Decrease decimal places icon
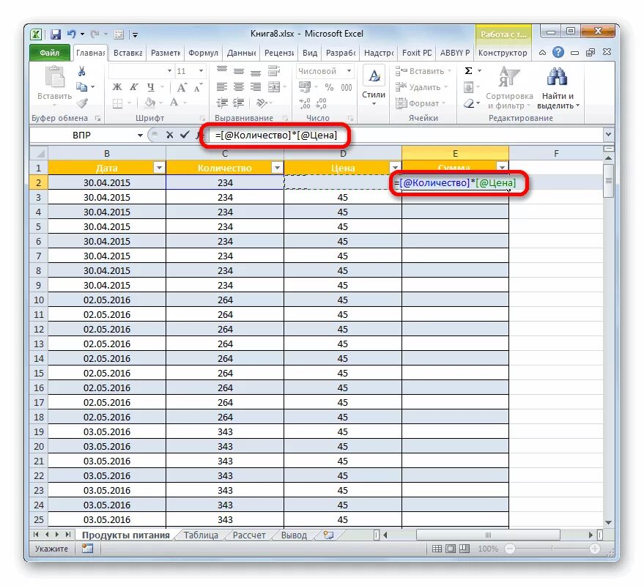This screenshot has width=644, height=586. tap(321, 103)
